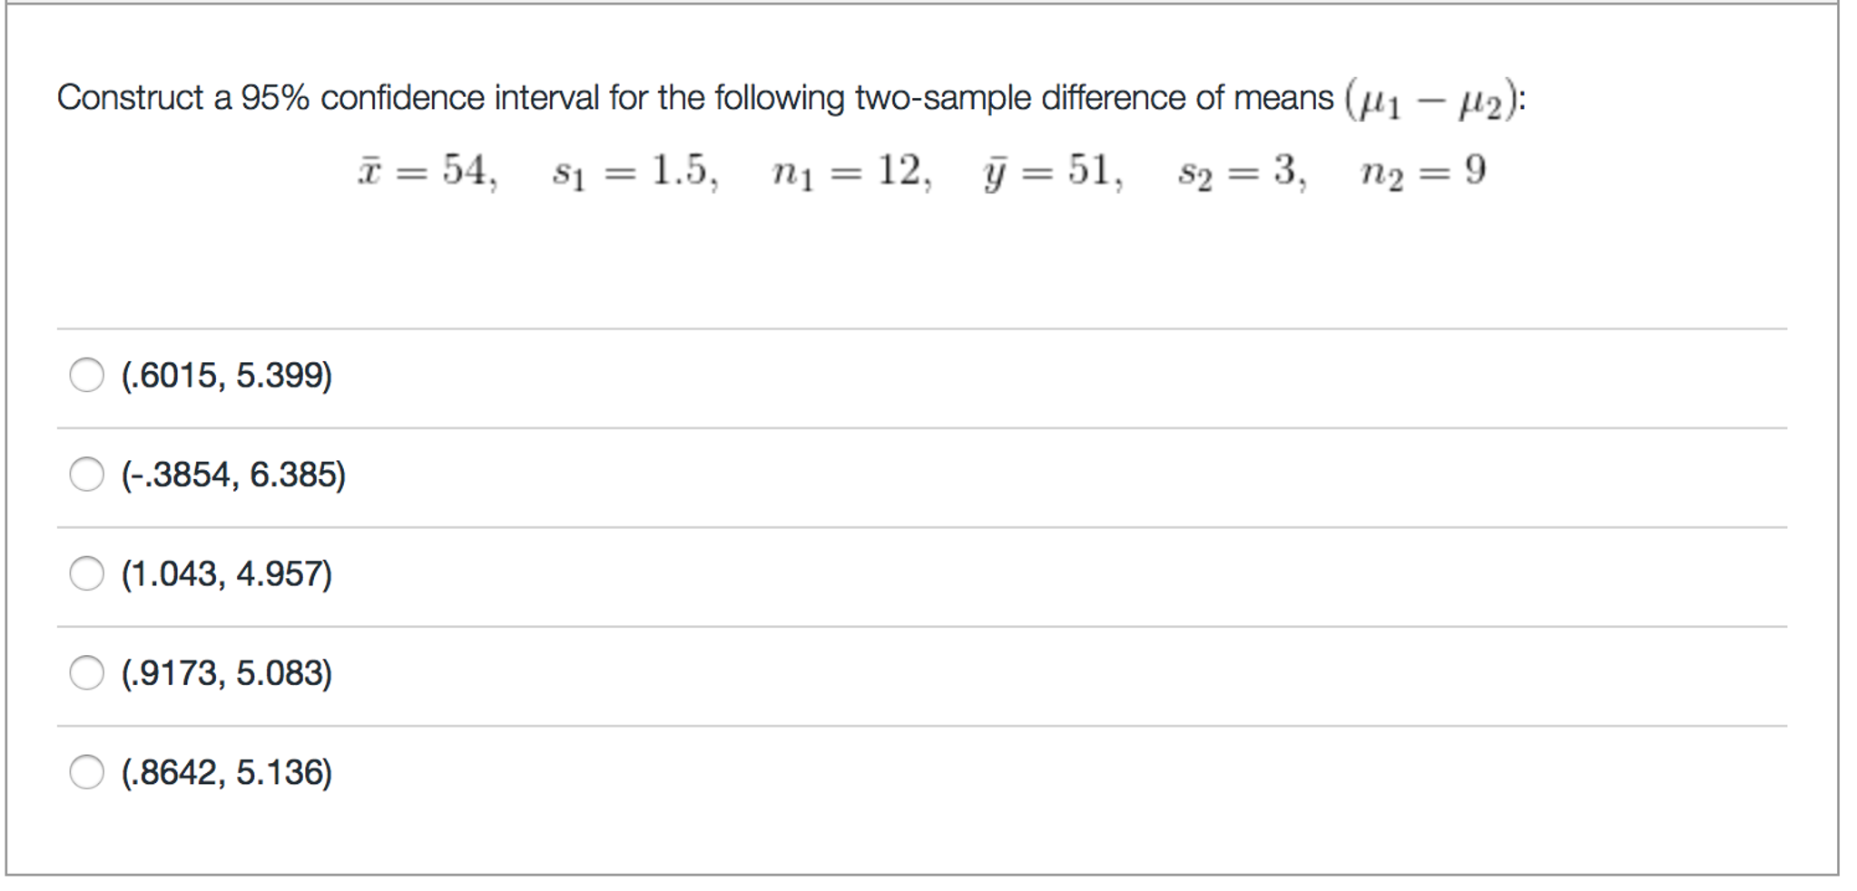The width and height of the screenshot is (1857, 891).
Task: Click the formula showing sample statistics
Action: point(926,172)
